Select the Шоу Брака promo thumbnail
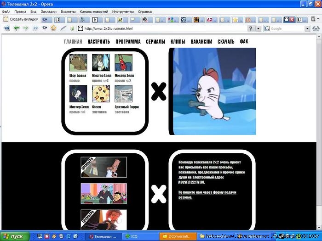The height and width of the screenshot is (241, 322). [x=78, y=62]
